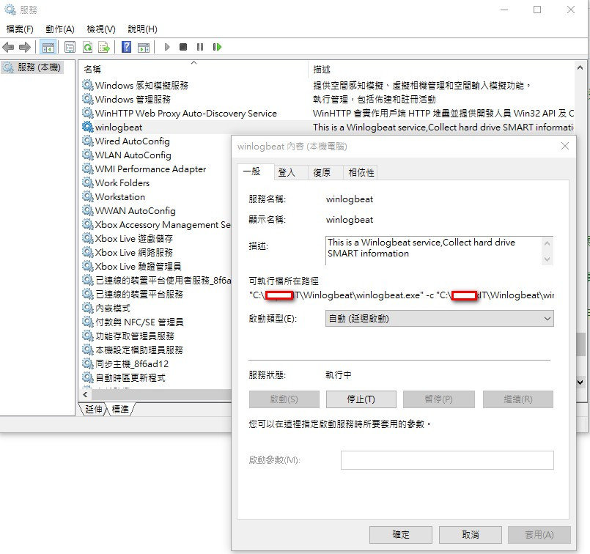Toggle the show/hide action pane icon
The width and height of the screenshot is (590, 554).
click(x=144, y=47)
